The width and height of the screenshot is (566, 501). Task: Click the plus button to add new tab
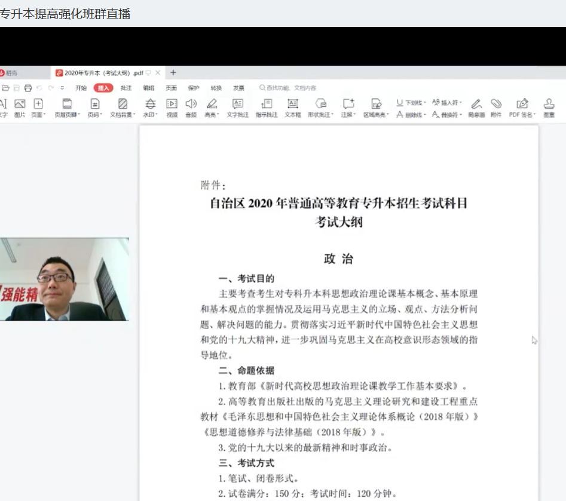[173, 73]
